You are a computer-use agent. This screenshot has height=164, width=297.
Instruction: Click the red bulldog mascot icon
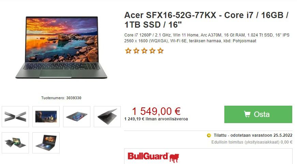click(174, 158)
